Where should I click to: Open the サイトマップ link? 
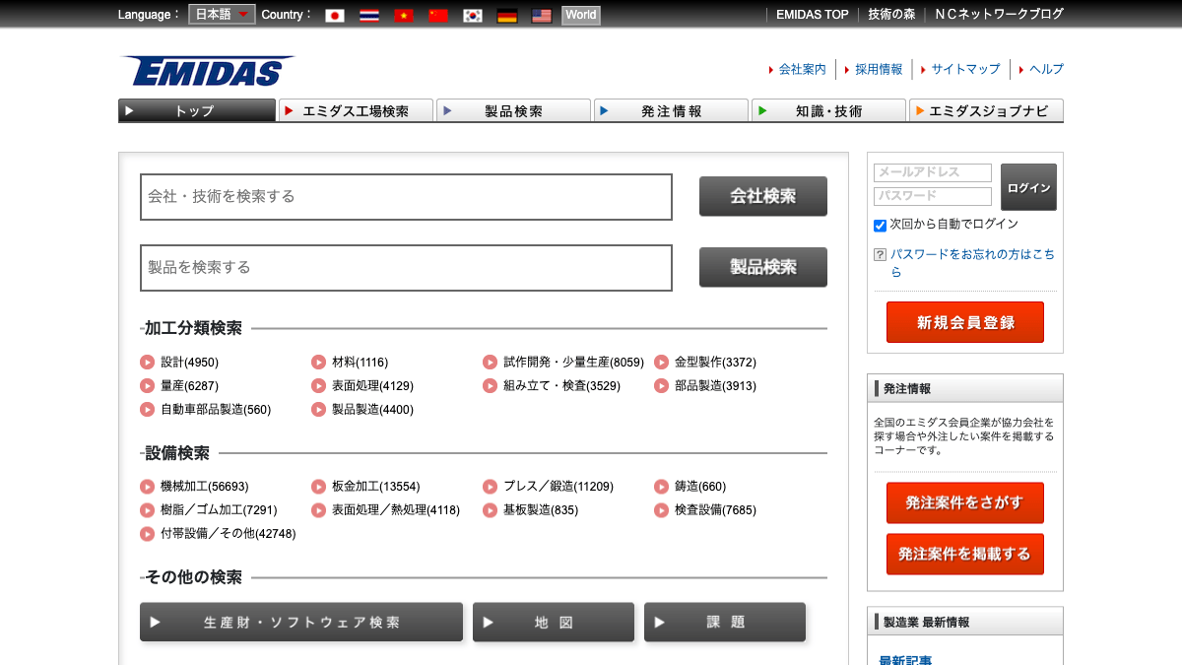tap(965, 69)
